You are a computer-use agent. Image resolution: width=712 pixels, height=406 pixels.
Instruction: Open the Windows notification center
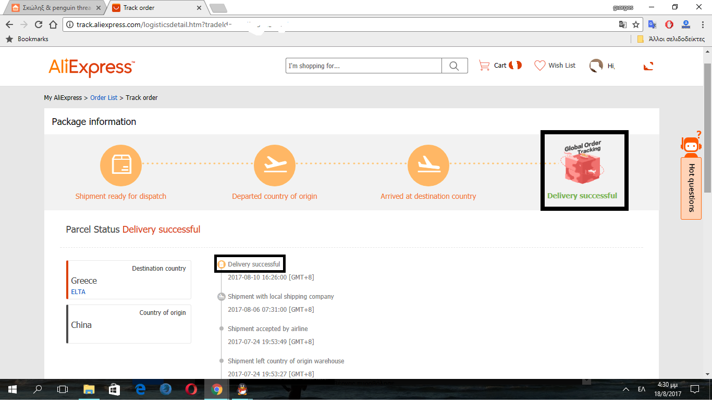(x=694, y=389)
